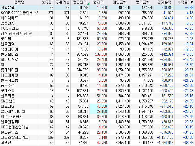The image size is (195, 146).
Task: Select the 제넥신 stock name
Action: pos(6,143)
